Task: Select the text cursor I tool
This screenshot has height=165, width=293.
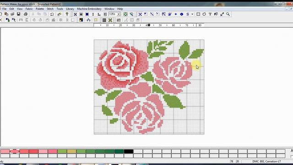Action: pyautogui.click(x=93, y=14)
